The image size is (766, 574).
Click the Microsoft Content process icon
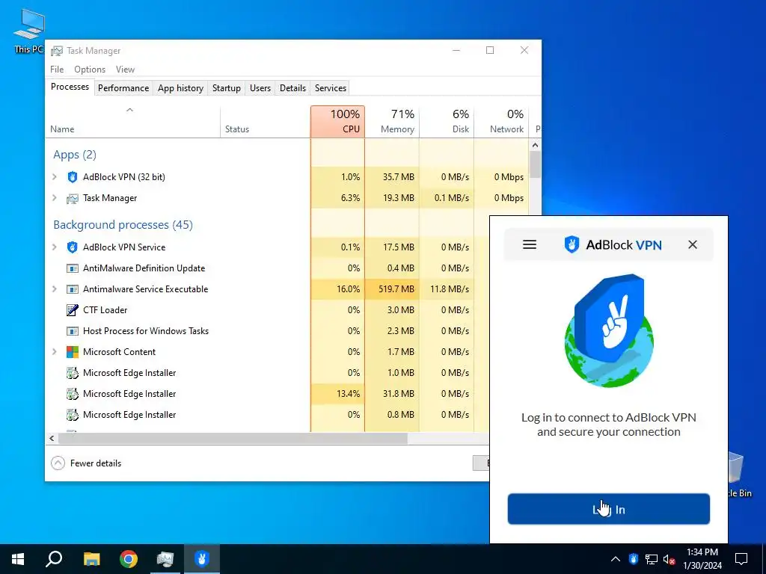tap(73, 352)
